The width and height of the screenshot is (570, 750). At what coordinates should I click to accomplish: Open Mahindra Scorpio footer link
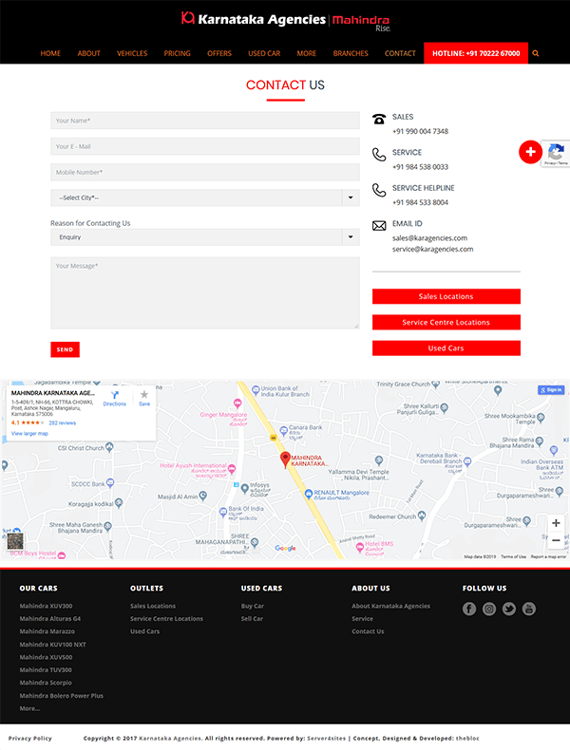coord(46,683)
